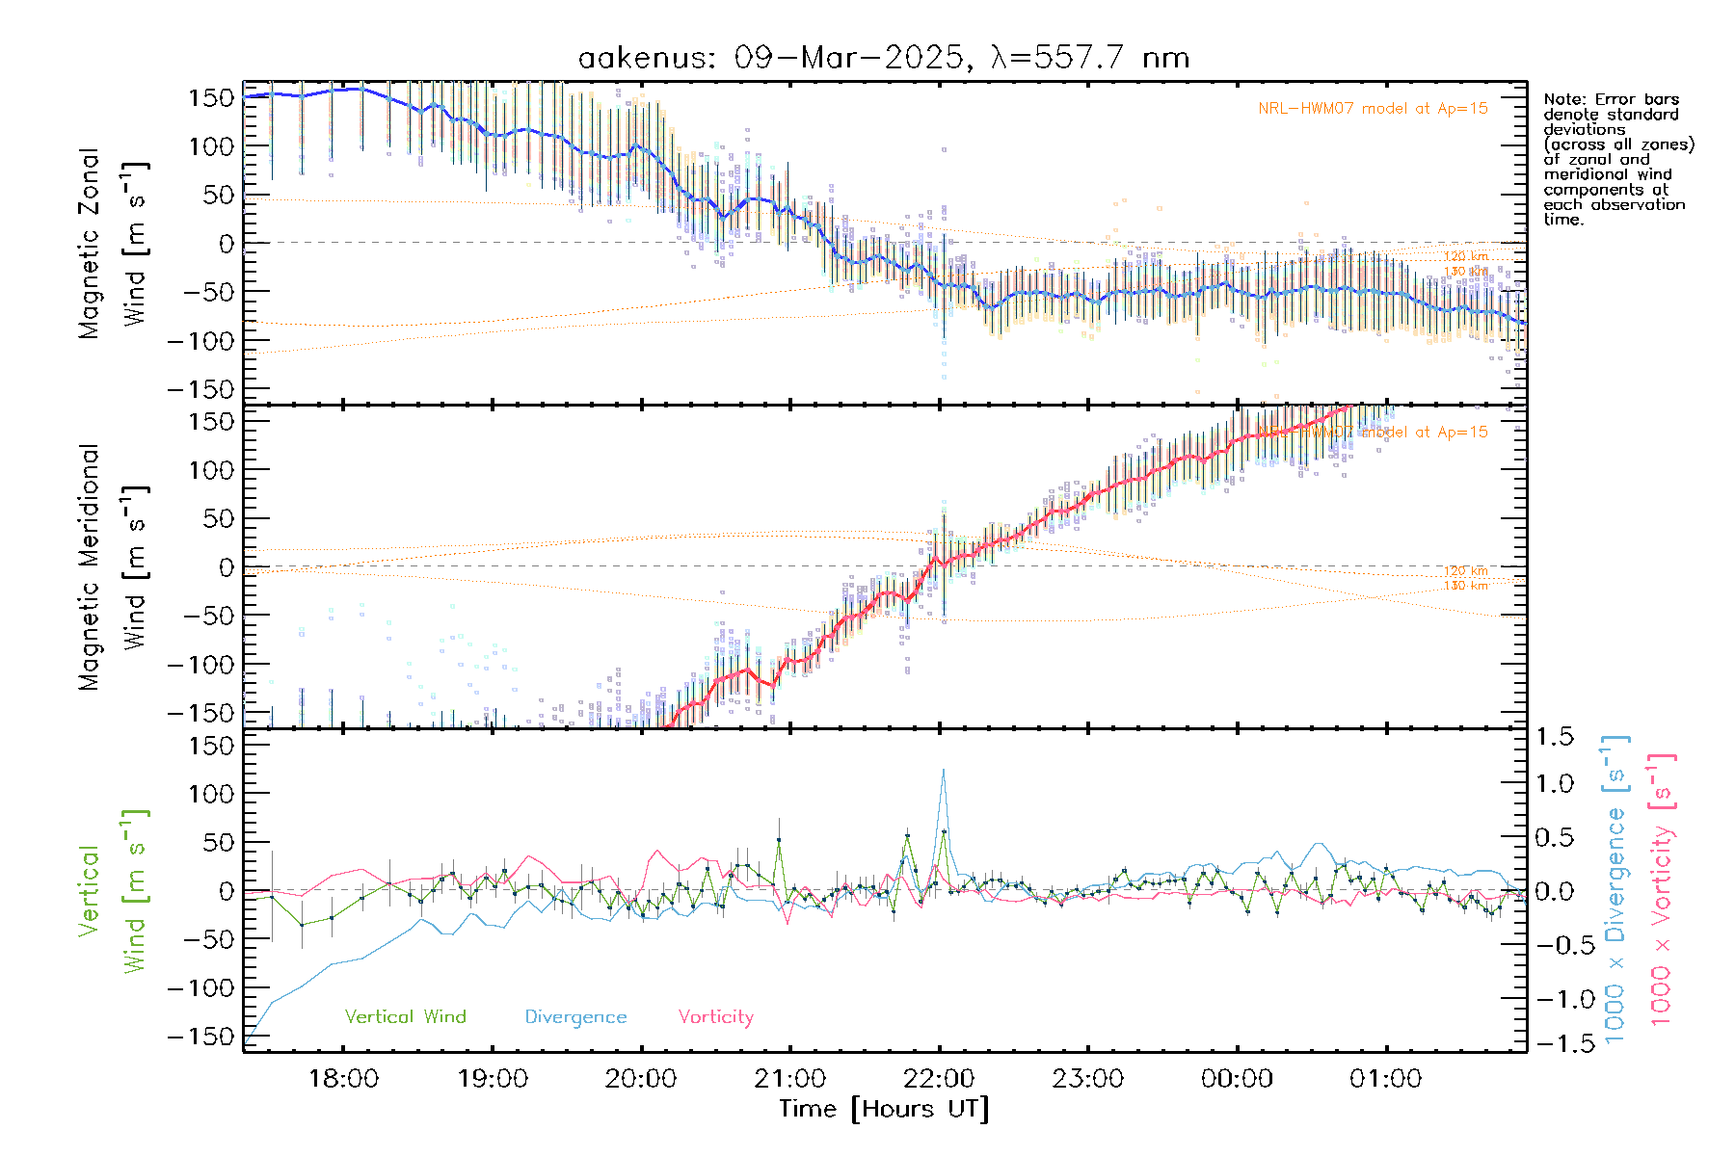Click the '1000 × Divergence' right axis label

point(1615,890)
